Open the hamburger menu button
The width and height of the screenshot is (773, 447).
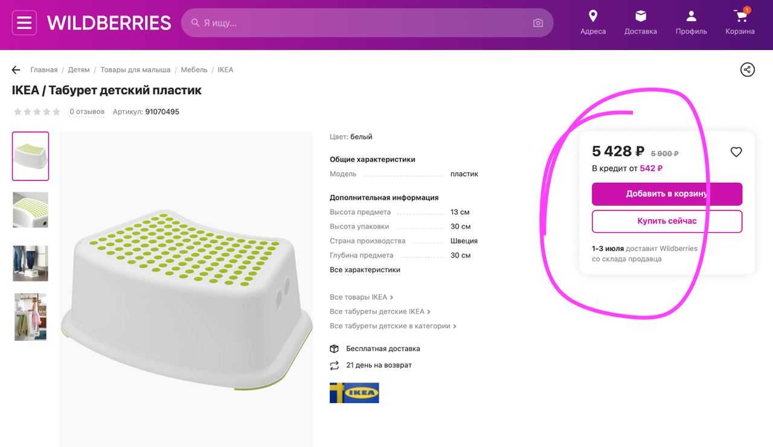pos(24,23)
